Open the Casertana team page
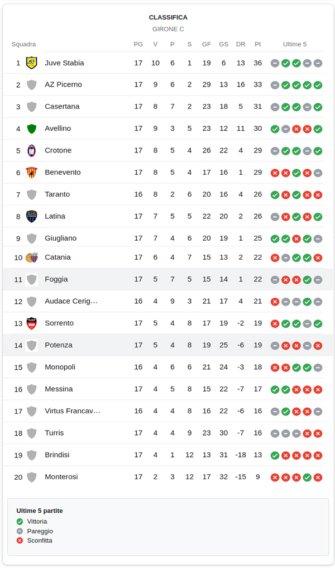 point(62,107)
